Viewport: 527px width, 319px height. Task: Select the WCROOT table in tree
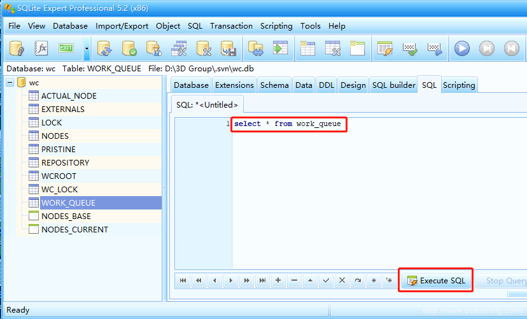pos(59,176)
